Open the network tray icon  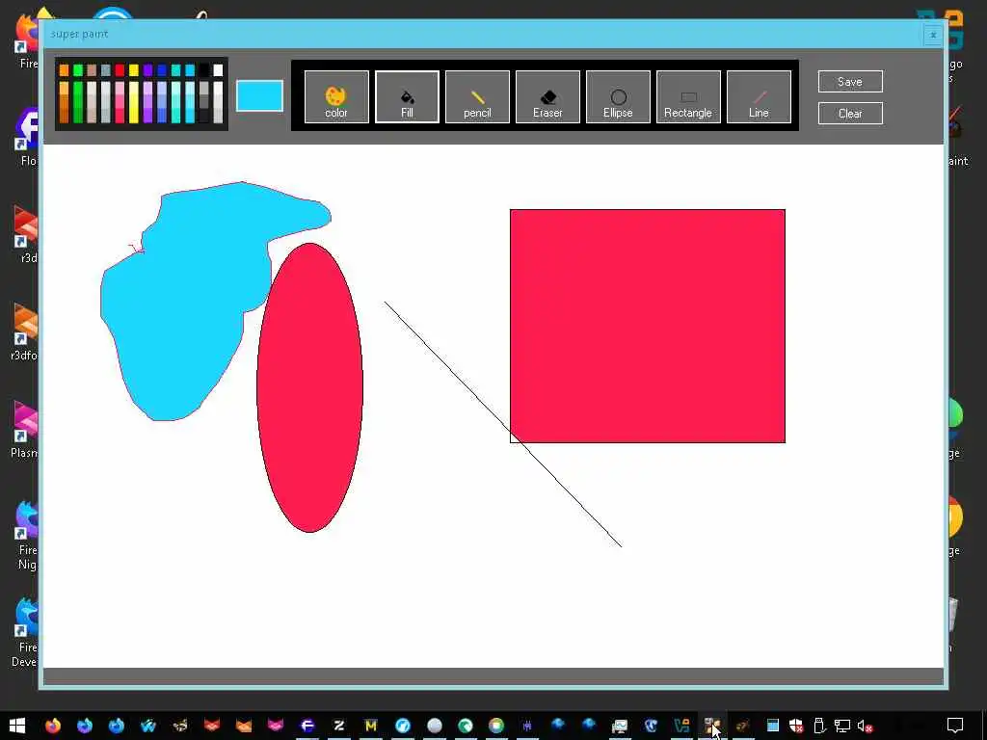click(842, 727)
